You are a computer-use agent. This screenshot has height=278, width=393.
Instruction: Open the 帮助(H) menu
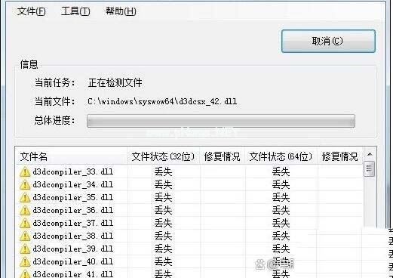pyautogui.click(x=121, y=11)
